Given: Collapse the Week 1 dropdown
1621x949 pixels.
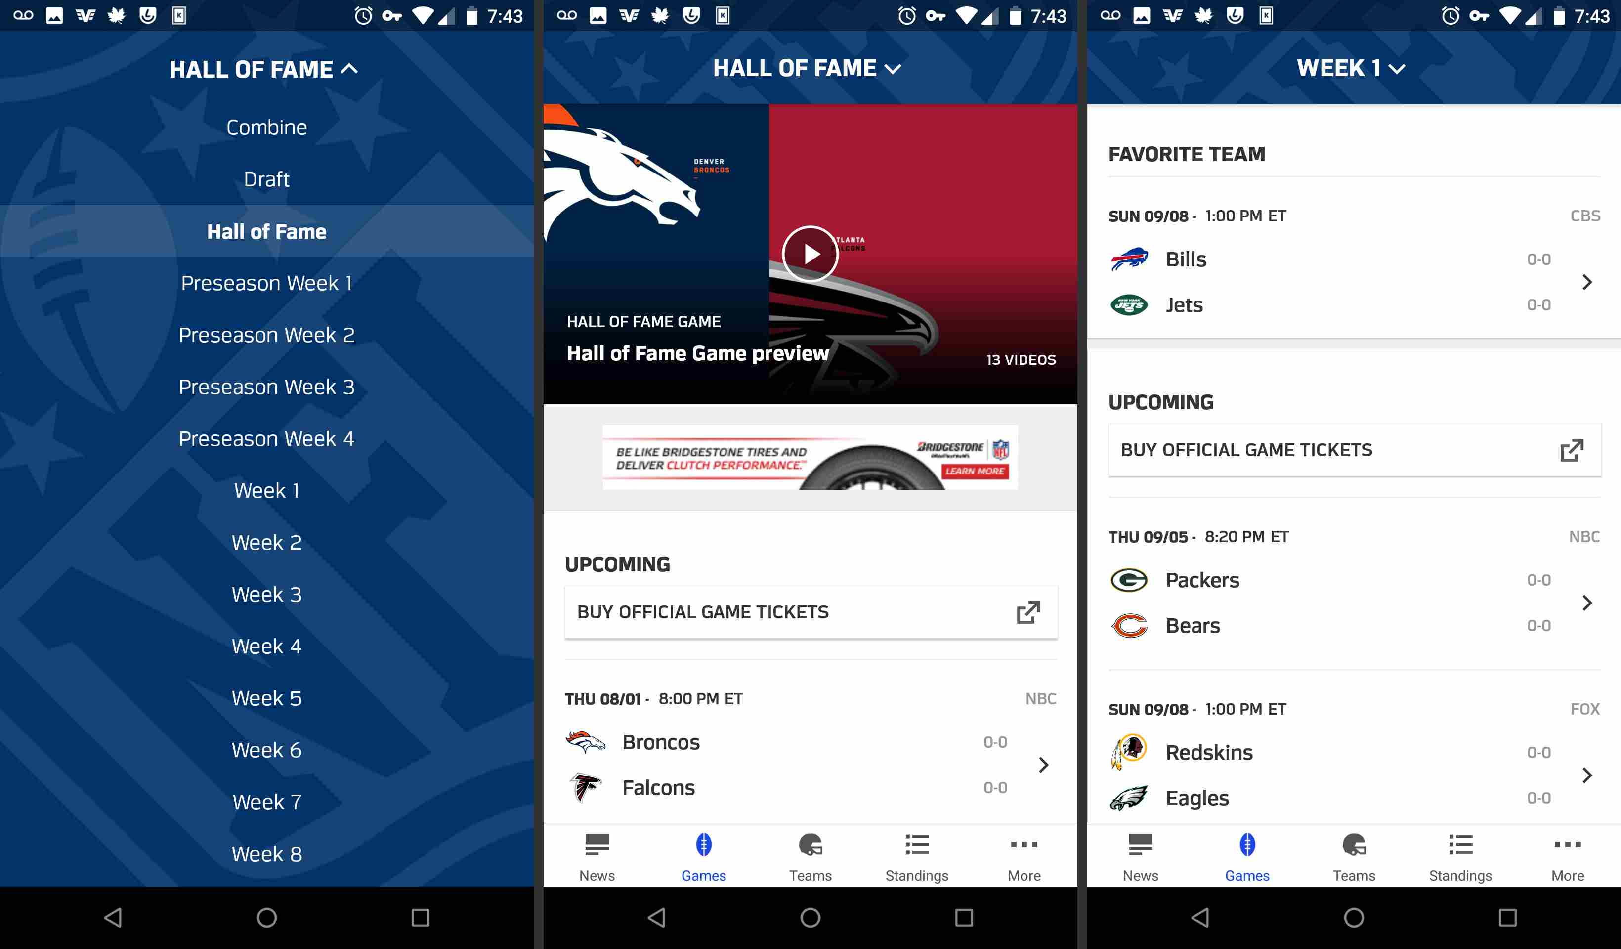Looking at the screenshot, I should pyautogui.click(x=1352, y=68).
